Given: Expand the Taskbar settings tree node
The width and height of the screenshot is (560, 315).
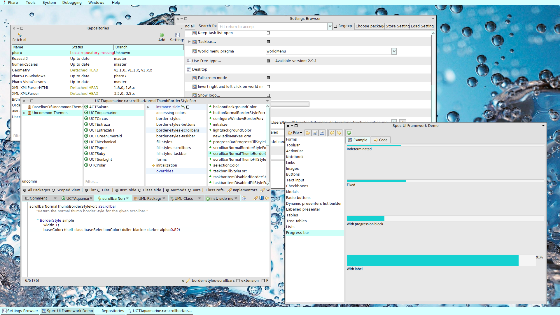Looking at the screenshot, I should click(189, 42).
